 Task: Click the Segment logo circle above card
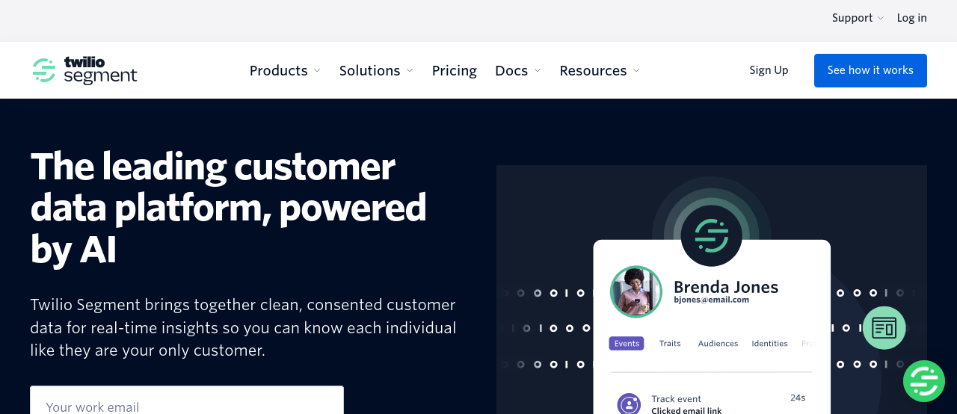711,235
